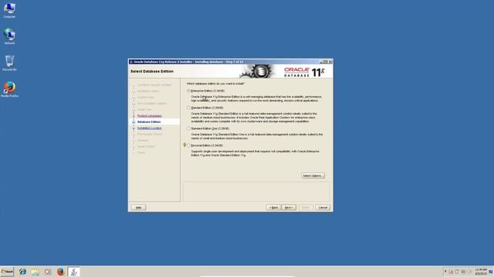Screen dimensions: 494x277
Task: Click the message area below edition options
Action: [x=256, y=192]
